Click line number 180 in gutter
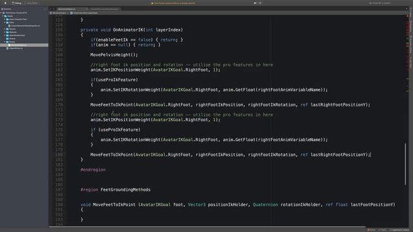This screenshot has height=232, width=413. click(59, 155)
